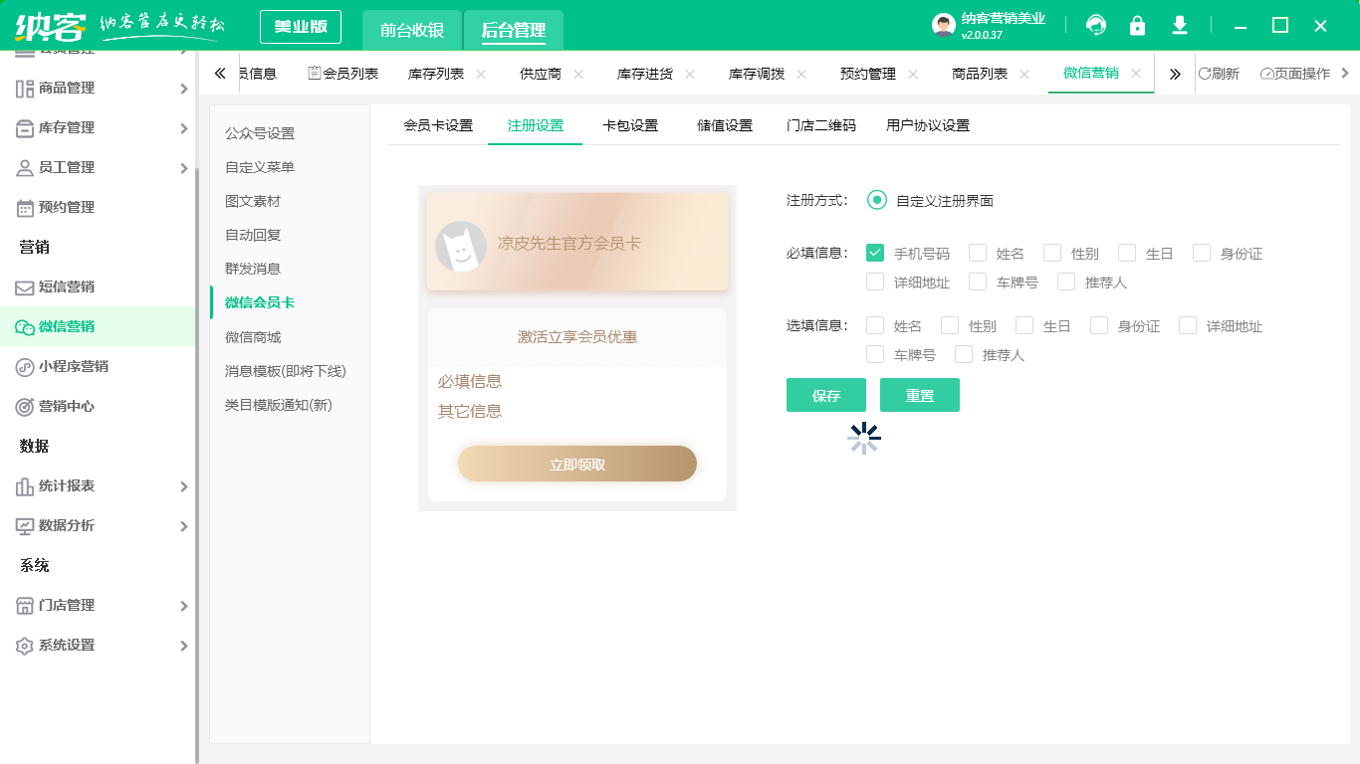Click the user avatar icon
This screenshot has height=764, width=1360.
point(943,26)
